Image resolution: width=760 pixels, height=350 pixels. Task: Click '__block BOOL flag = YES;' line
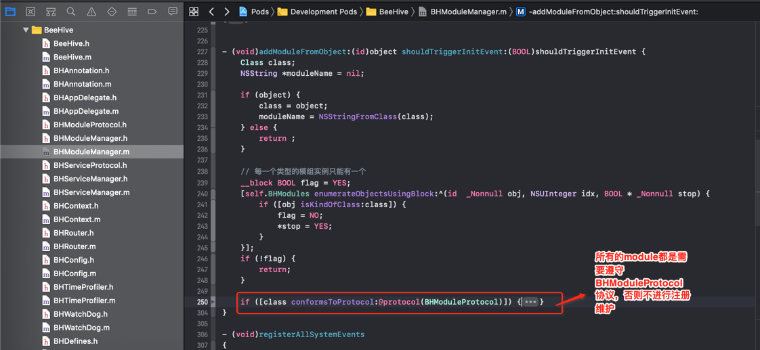click(295, 183)
